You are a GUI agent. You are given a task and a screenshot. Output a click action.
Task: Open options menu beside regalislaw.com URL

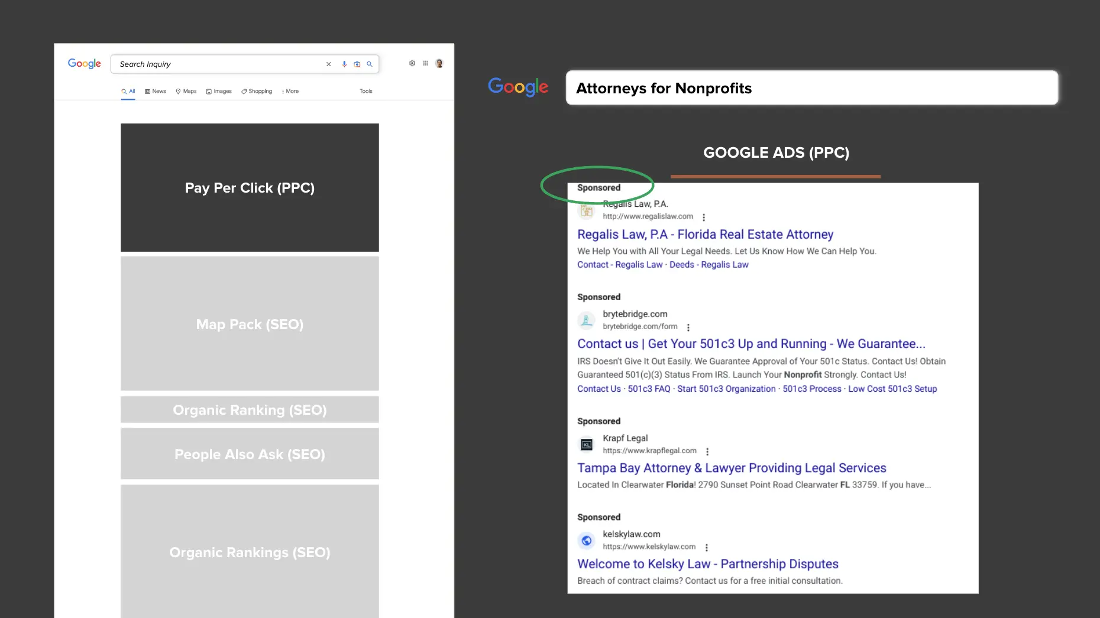pos(704,217)
